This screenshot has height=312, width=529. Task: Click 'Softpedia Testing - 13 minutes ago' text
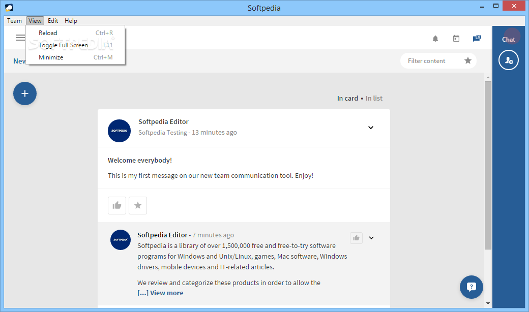coord(188,133)
